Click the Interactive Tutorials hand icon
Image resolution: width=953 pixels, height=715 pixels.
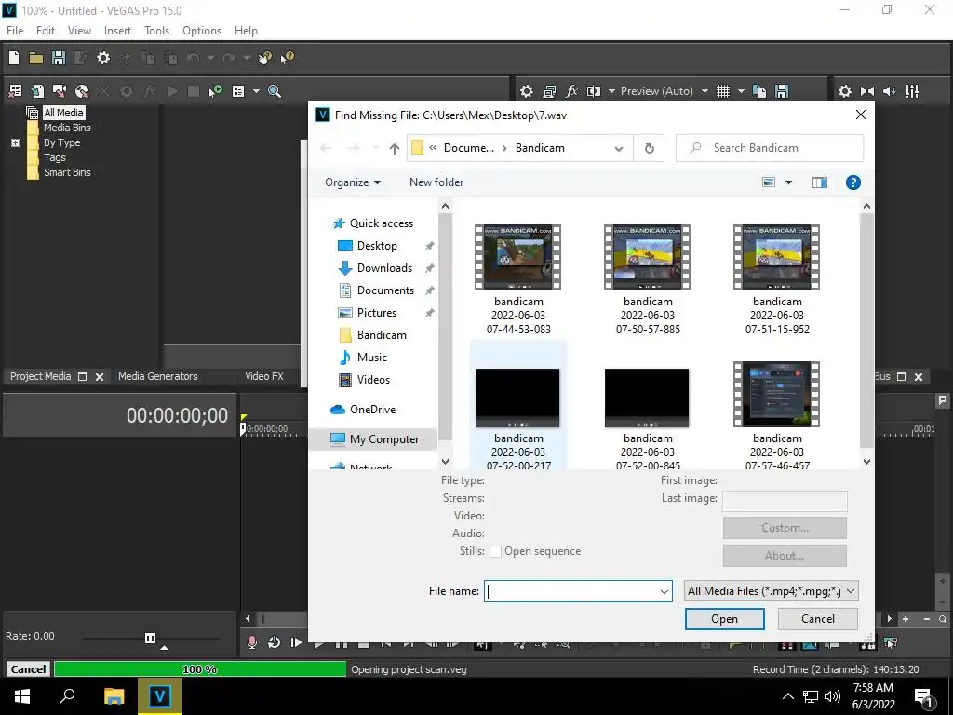[x=264, y=58]
